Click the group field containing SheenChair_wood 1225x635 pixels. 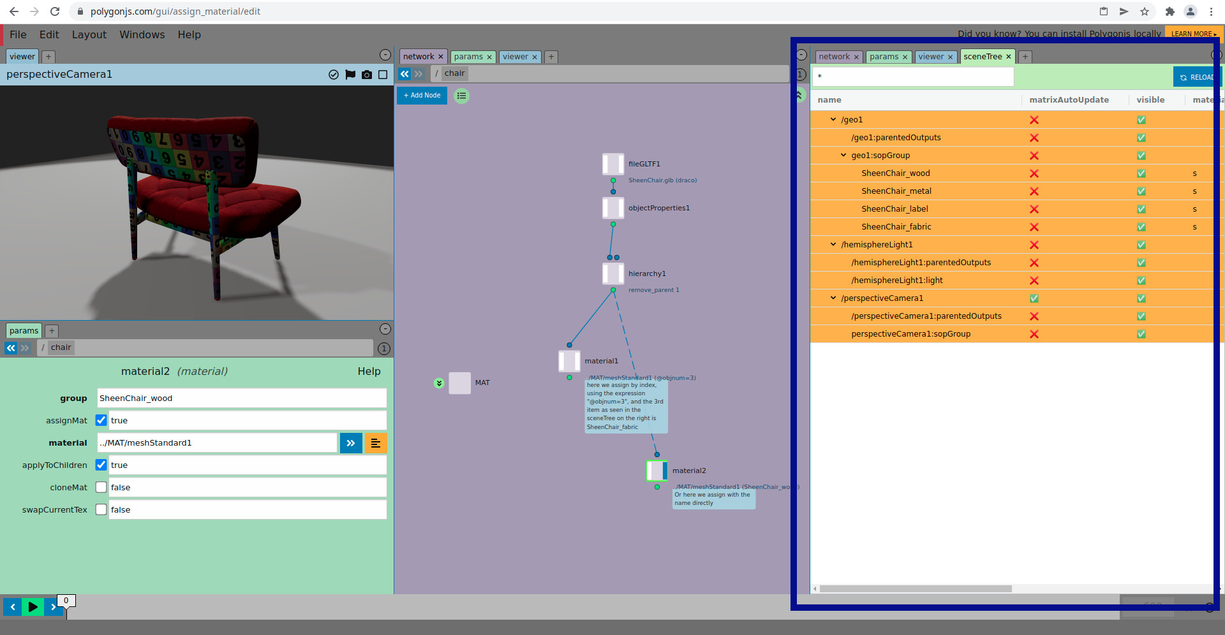click(242, 398)
